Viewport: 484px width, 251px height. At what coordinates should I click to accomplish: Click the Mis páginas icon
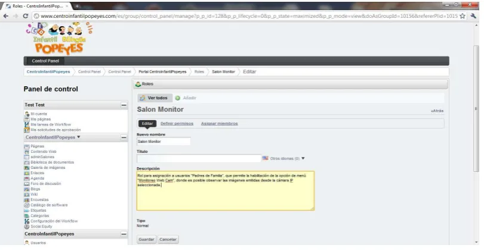(27, 120)
